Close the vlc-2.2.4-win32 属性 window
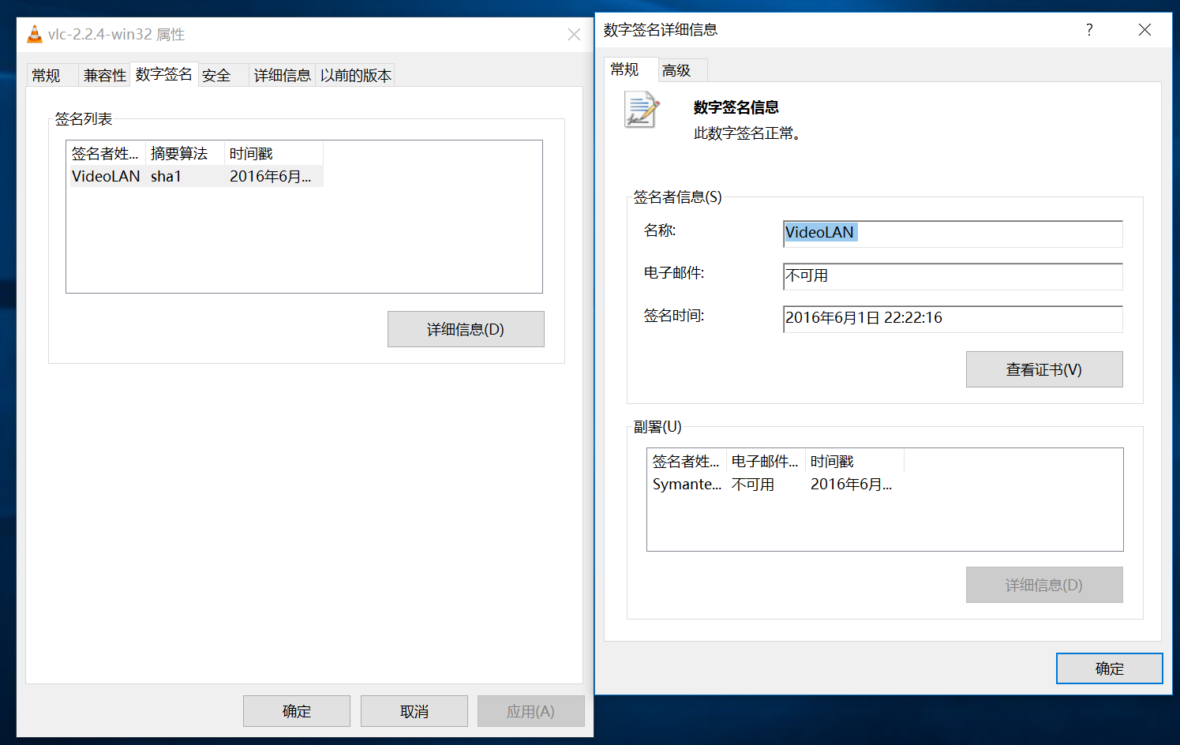 click(574, 35)
